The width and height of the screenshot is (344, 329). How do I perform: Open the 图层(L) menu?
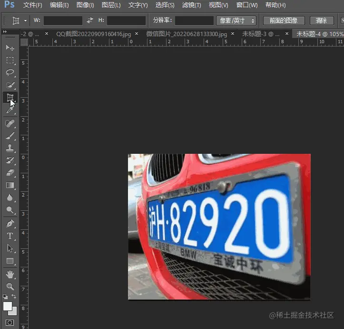pyautogui.click(x=111, y=5)
